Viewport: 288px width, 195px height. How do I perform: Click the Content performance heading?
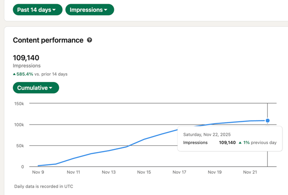pyautogui.click(x=48, y=40)
